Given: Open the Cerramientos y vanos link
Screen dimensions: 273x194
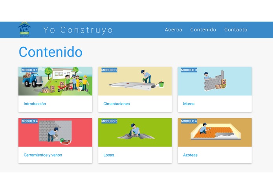Looking at the screenshot, I should (x=43, y=155).
